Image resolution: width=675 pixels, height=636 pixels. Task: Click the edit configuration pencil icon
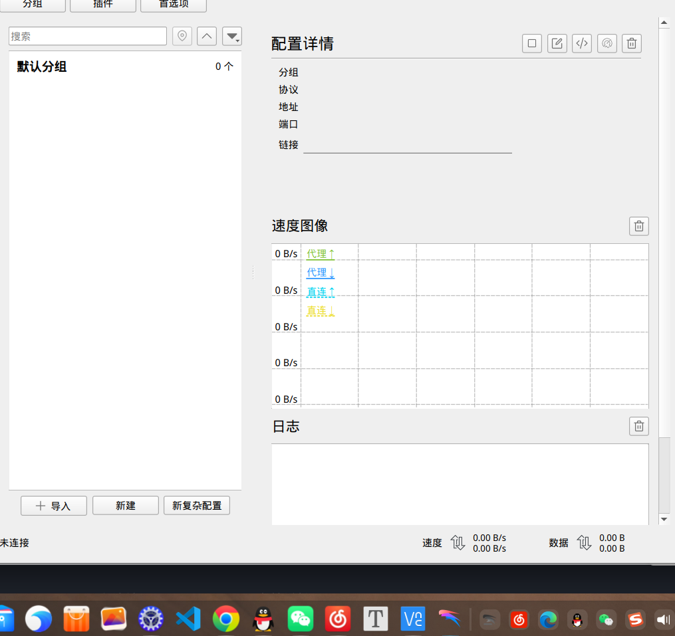click(x=557, y=43)
